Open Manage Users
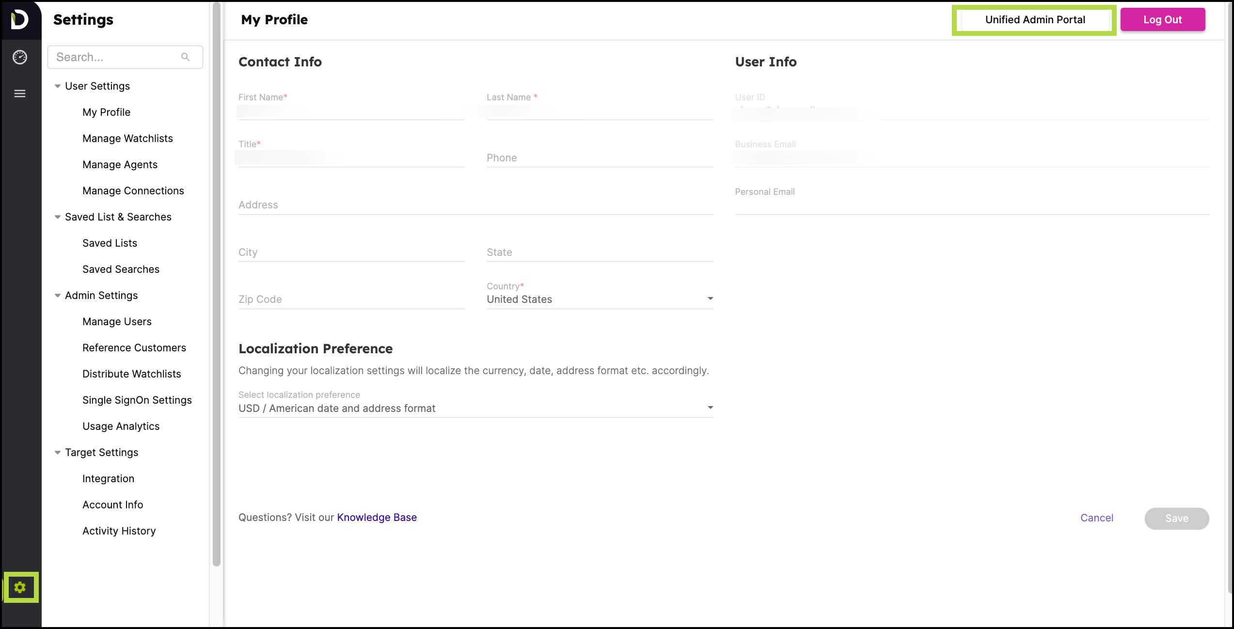Viewport: 1234px width, 629px height. (x=117, y=322)
